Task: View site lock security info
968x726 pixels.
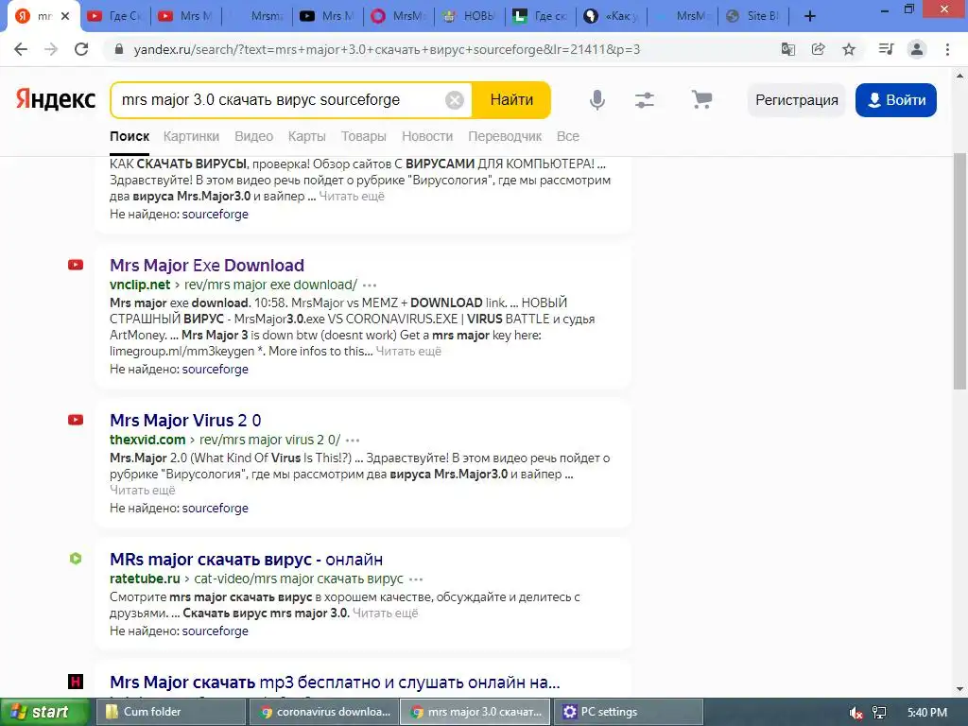Action: click(119, 49)
